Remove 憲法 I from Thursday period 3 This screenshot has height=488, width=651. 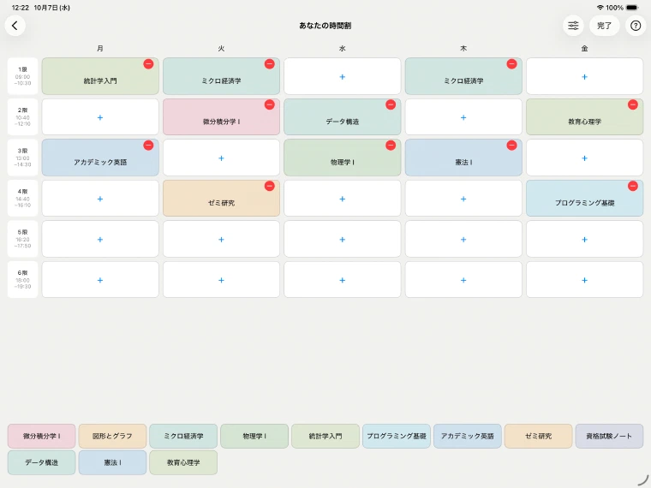[511, 146]
